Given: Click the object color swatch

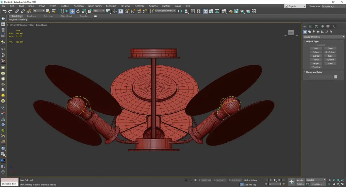Looking at the screenshot, I should [335, 77].
